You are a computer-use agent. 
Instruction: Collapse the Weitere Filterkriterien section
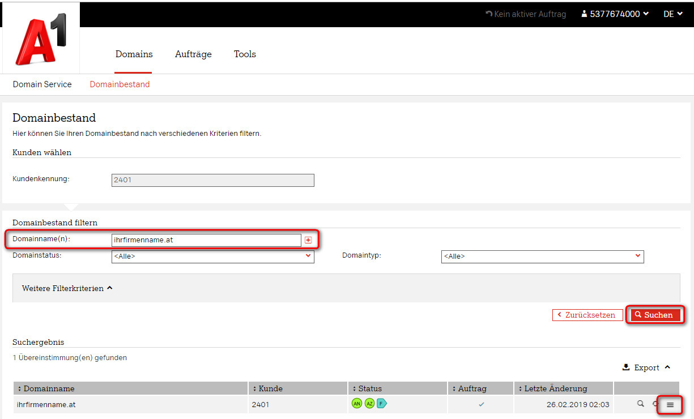[67, 288]
